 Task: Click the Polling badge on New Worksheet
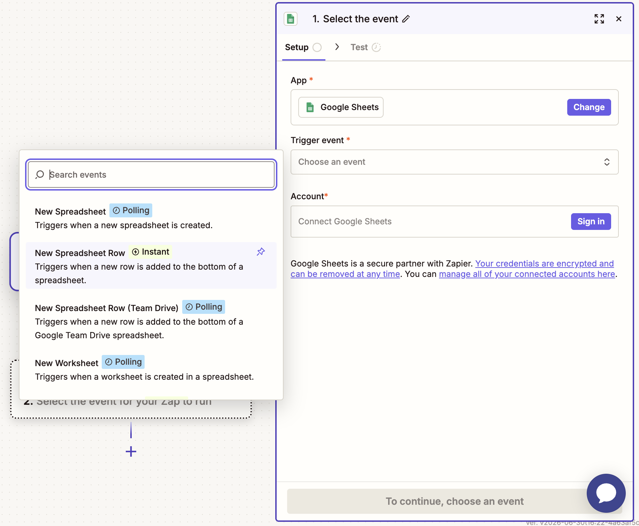pos(123,362)
